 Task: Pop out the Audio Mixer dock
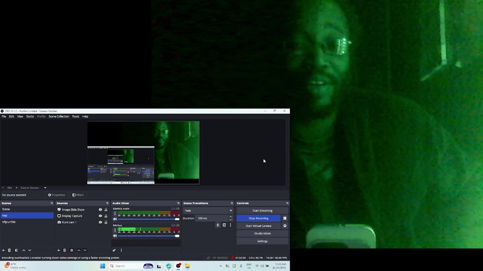178,203
